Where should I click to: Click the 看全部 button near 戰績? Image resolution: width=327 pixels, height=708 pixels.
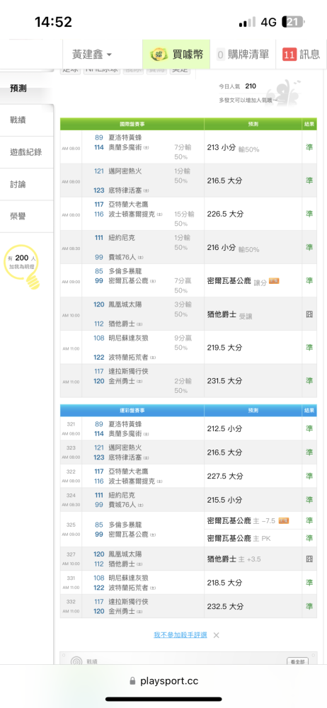click(x=298, y=661)
